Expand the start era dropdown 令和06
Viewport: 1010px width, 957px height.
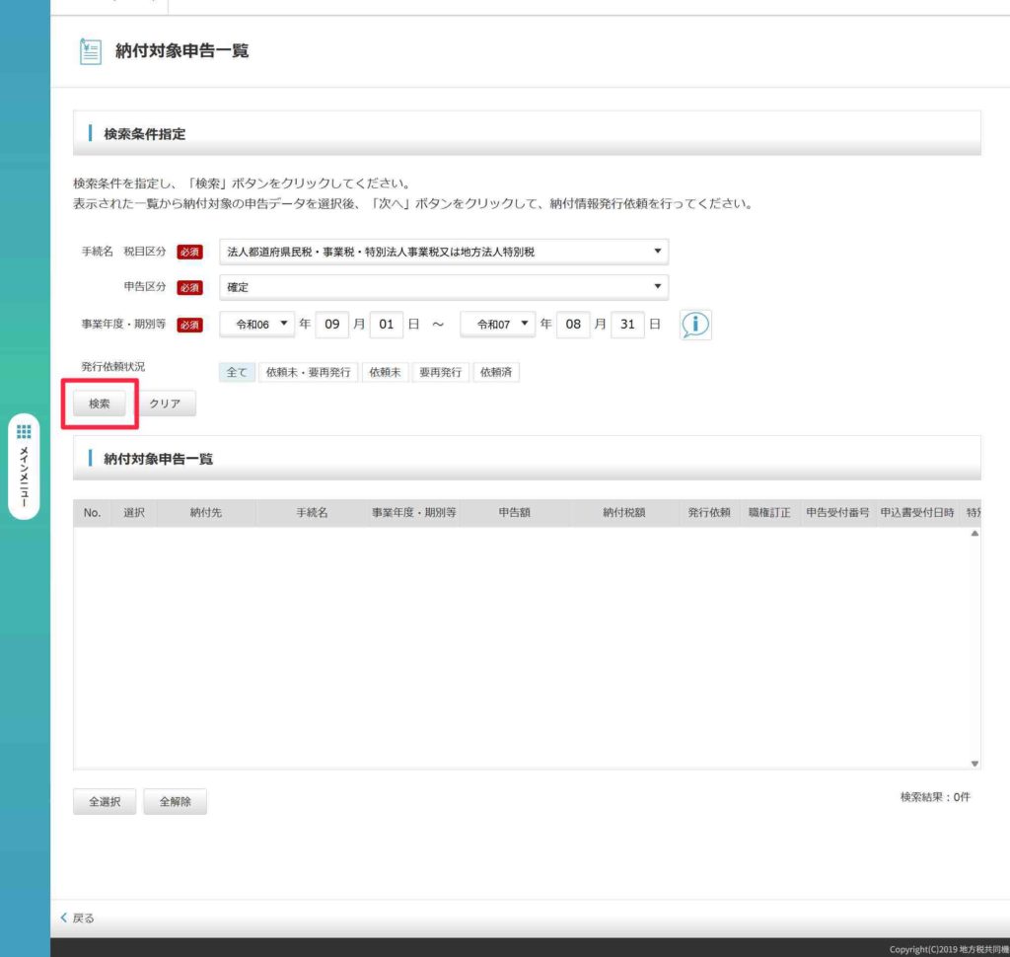(x=257, y=324)
